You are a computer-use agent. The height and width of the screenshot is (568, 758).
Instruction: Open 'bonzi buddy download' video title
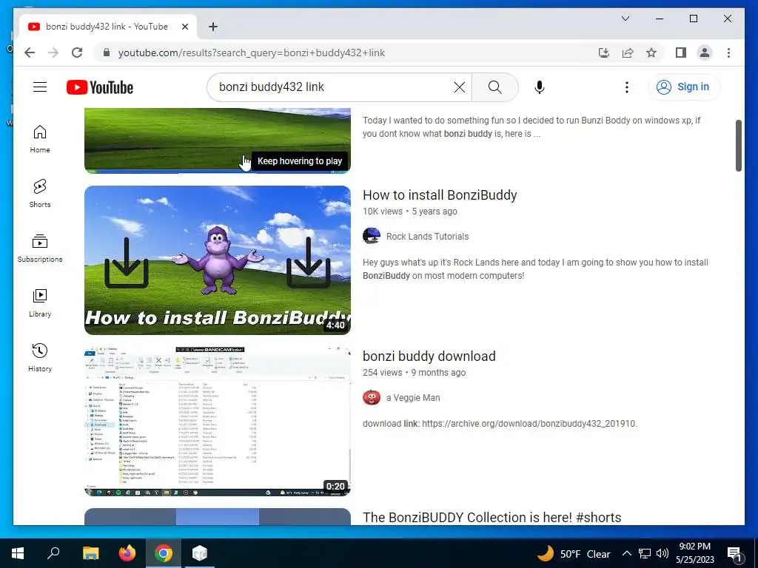pos(429,356)
